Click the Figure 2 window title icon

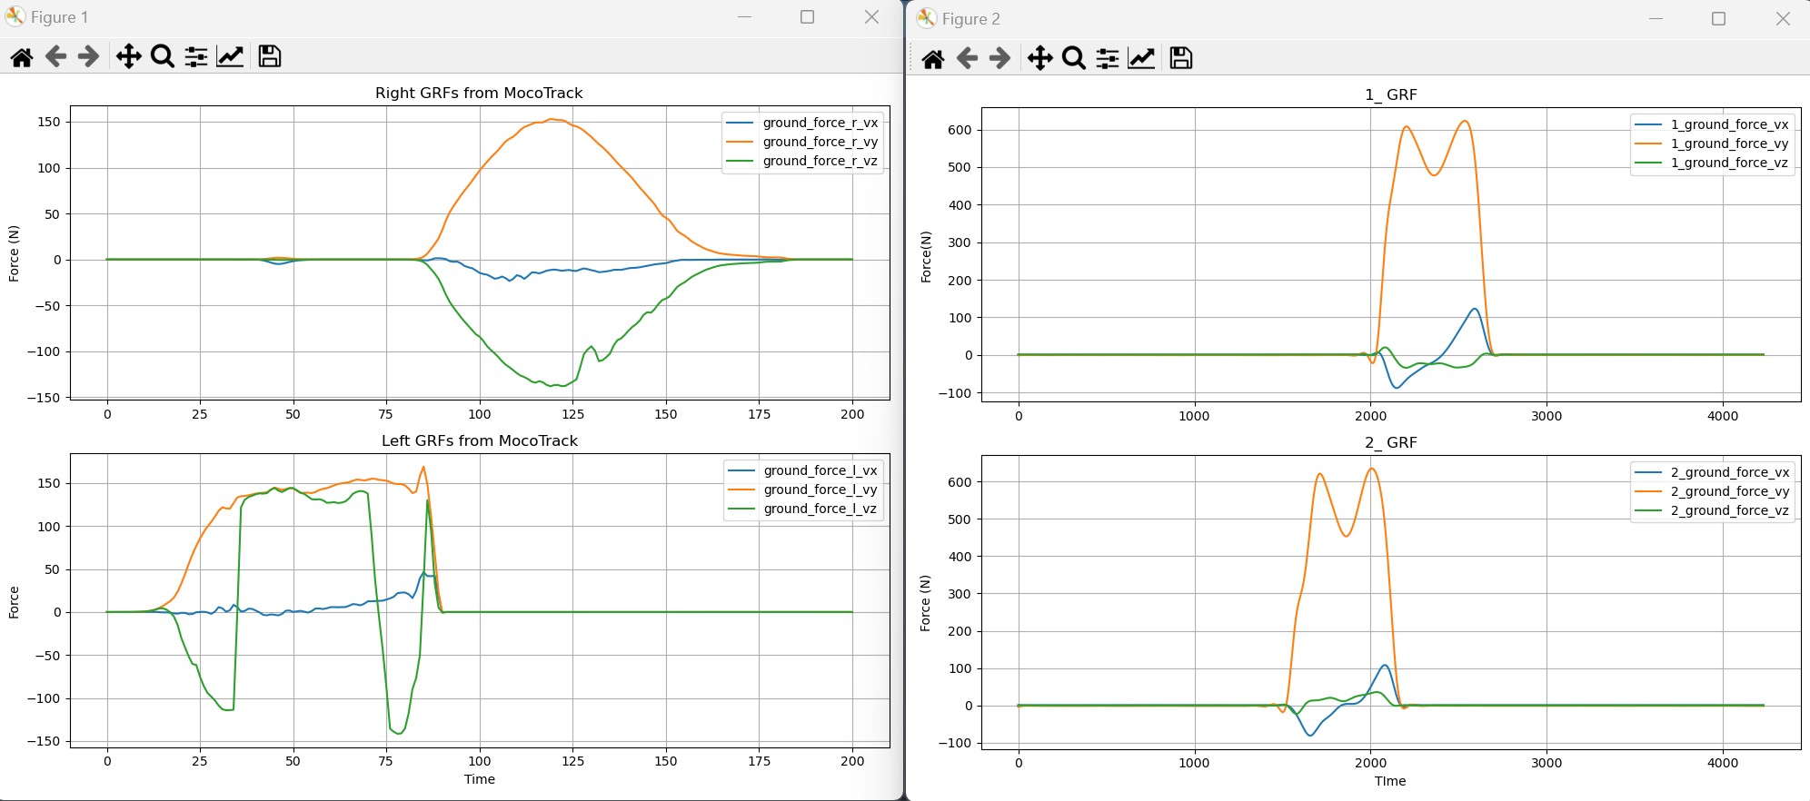click(x=926, y=18)
